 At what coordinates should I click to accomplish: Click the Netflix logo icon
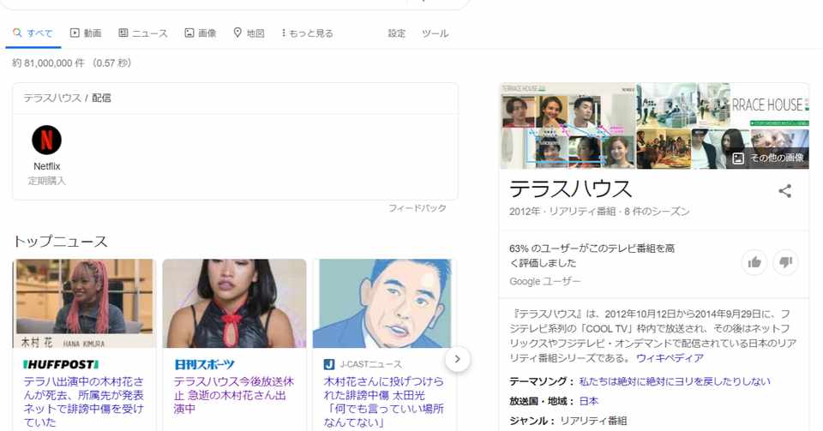tap(46, 140)
